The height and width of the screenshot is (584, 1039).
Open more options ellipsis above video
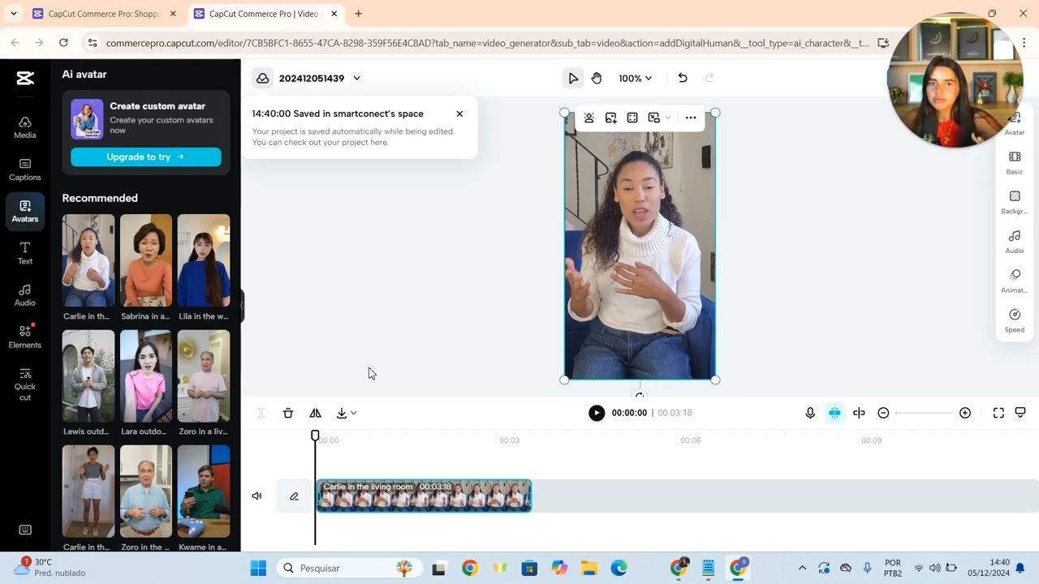pos(691,118)
